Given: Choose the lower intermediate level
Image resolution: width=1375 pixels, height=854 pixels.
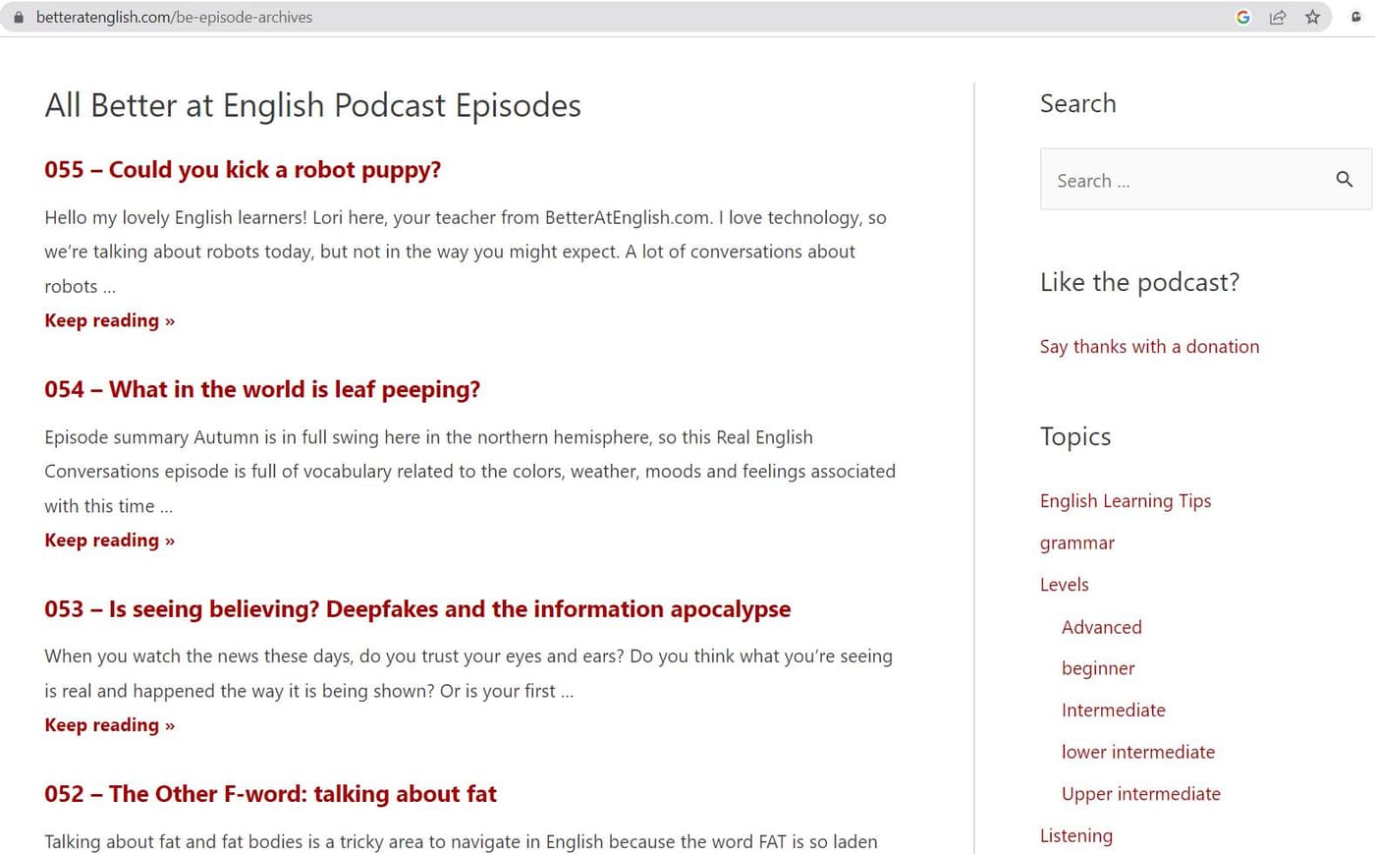Looking at the screenshot, I should point(1138,752).
